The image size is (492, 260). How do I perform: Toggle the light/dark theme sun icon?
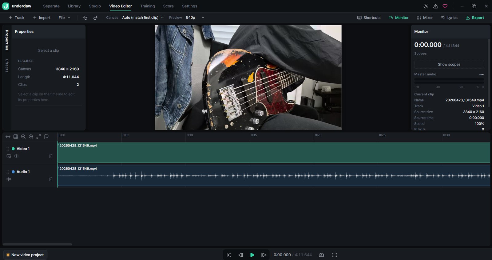pos(426,6)
